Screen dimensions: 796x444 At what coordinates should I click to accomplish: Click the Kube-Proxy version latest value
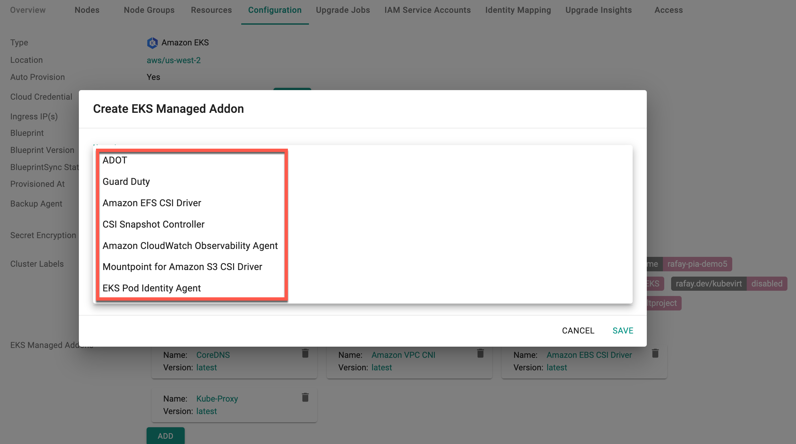(x=206, y=411)
